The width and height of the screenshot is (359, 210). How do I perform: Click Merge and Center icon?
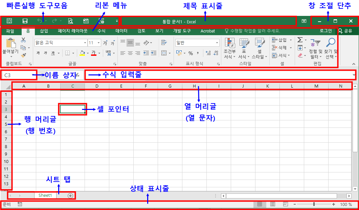pos(164,53)
